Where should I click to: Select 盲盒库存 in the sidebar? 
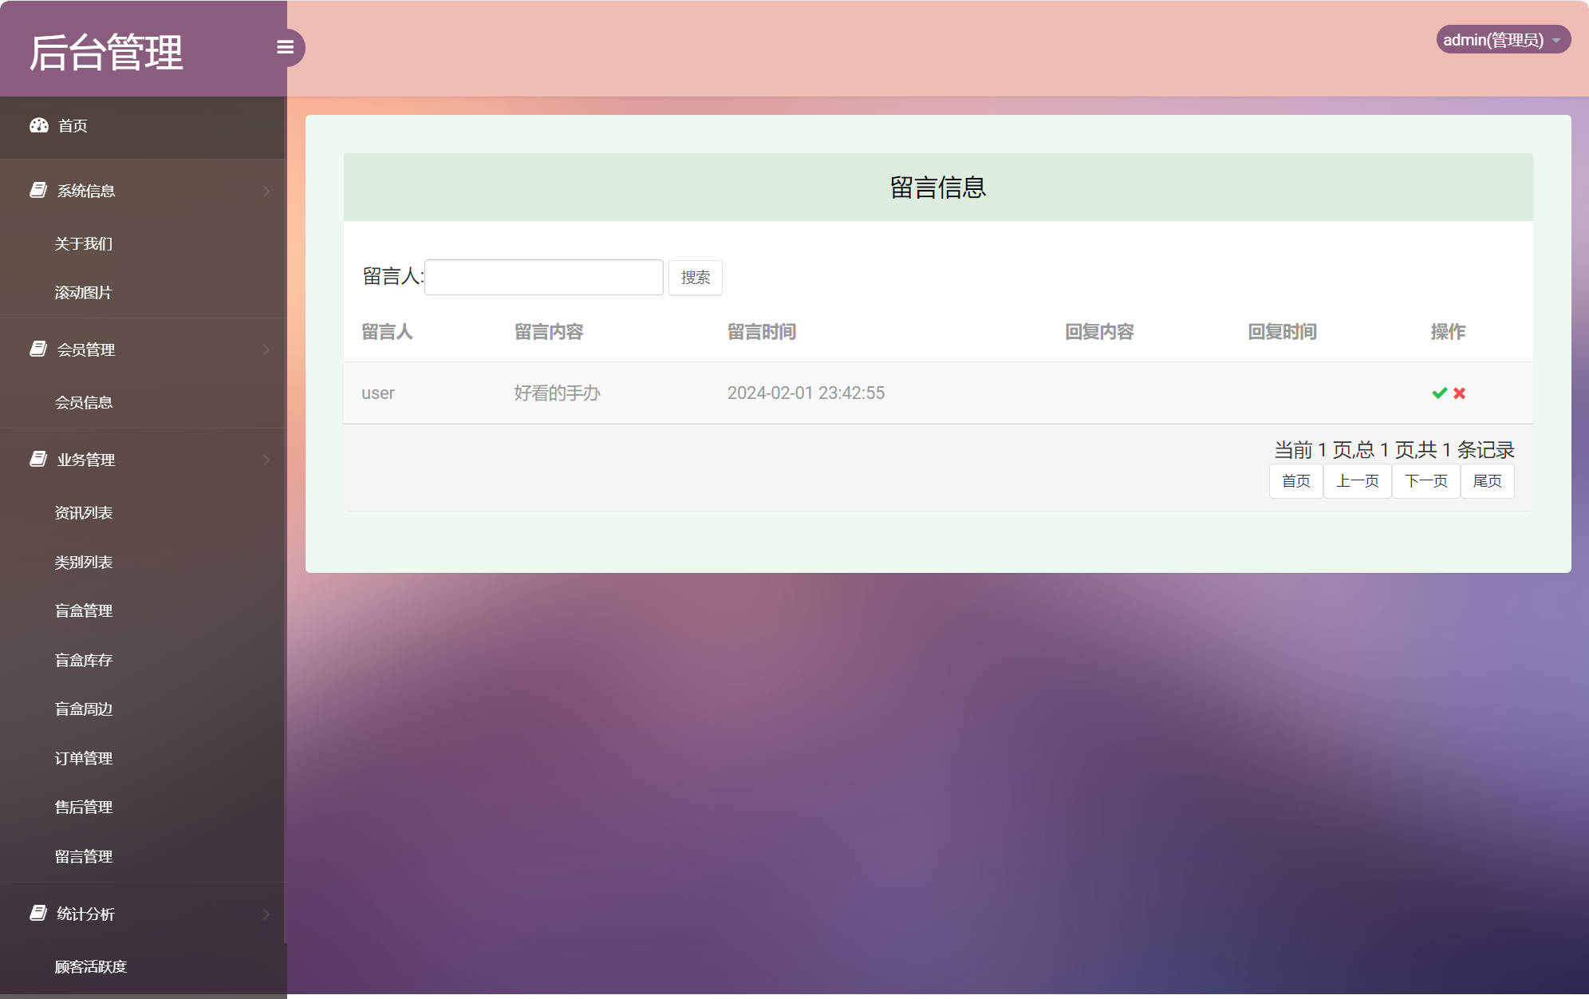point(83,660)
